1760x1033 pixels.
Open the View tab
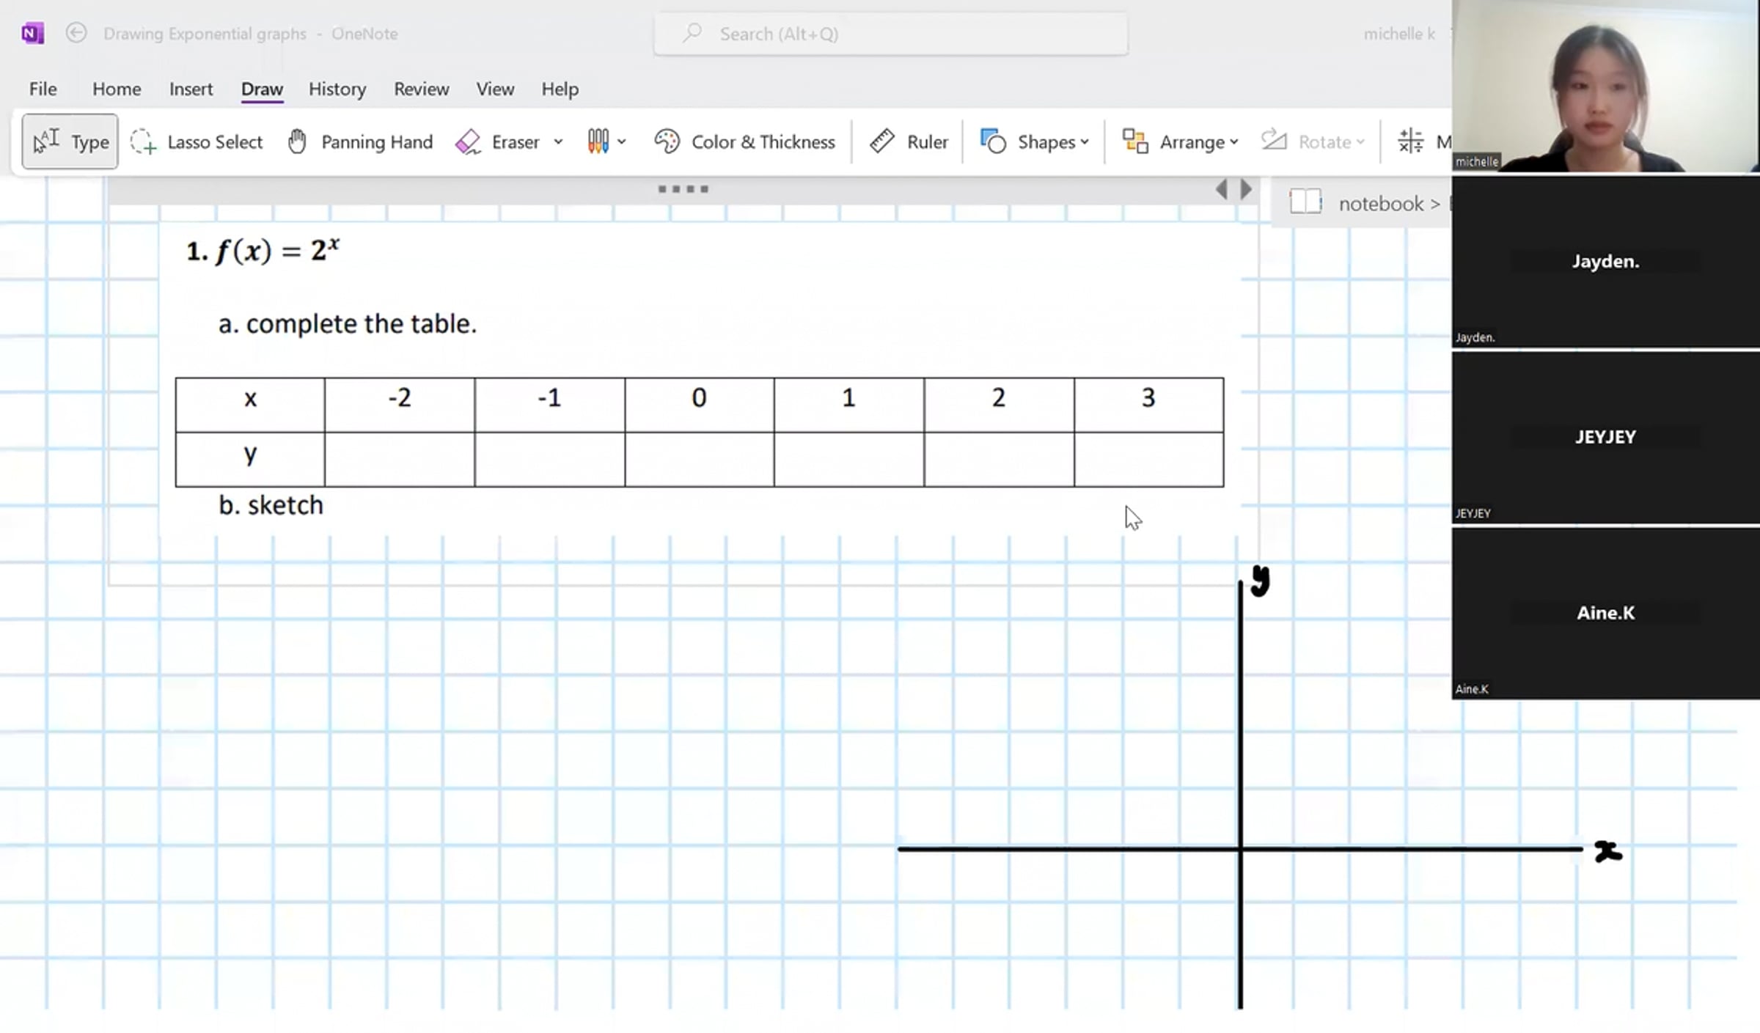[495, 89]
